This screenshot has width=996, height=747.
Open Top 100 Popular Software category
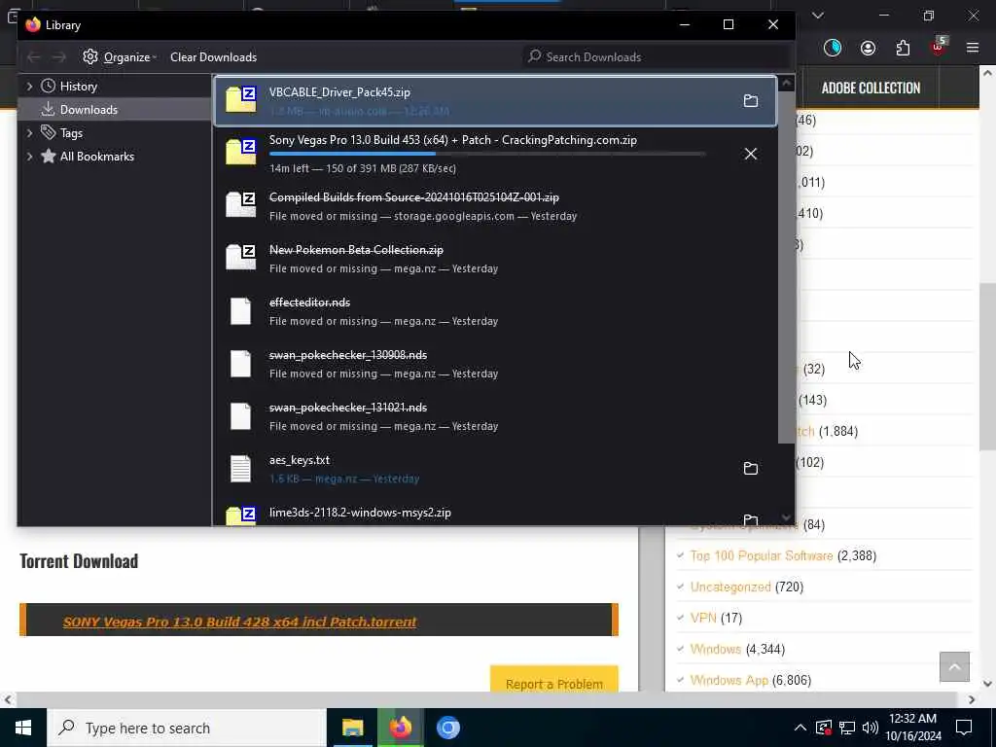pyautogui.click(x=761, y=555)
